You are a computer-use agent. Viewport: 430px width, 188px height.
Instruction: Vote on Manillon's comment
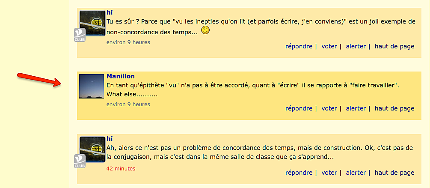click(329, 108)
